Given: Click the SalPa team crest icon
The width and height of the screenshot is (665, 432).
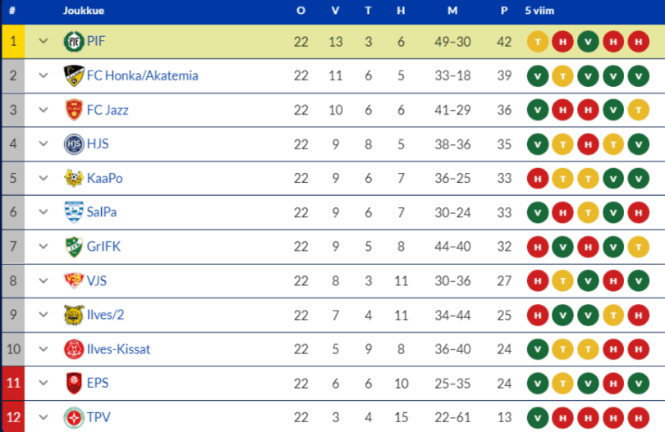Looking at the screenshot, I should [73, 212].
